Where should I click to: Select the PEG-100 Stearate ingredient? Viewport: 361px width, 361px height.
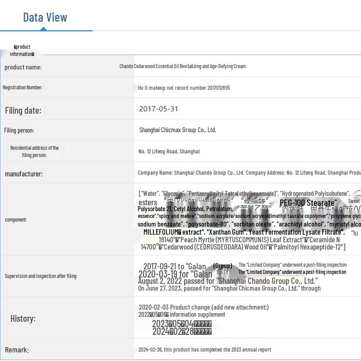308,203
